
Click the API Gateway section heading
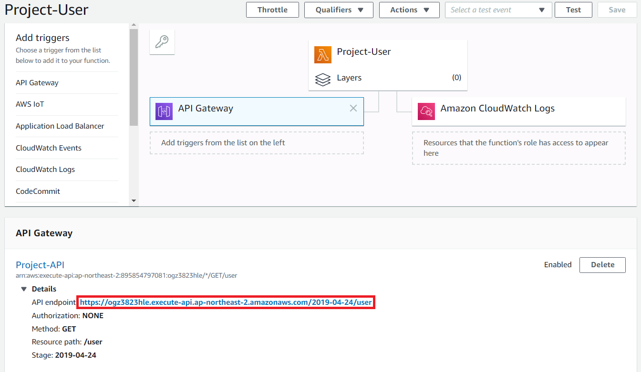tap(44, 233)
